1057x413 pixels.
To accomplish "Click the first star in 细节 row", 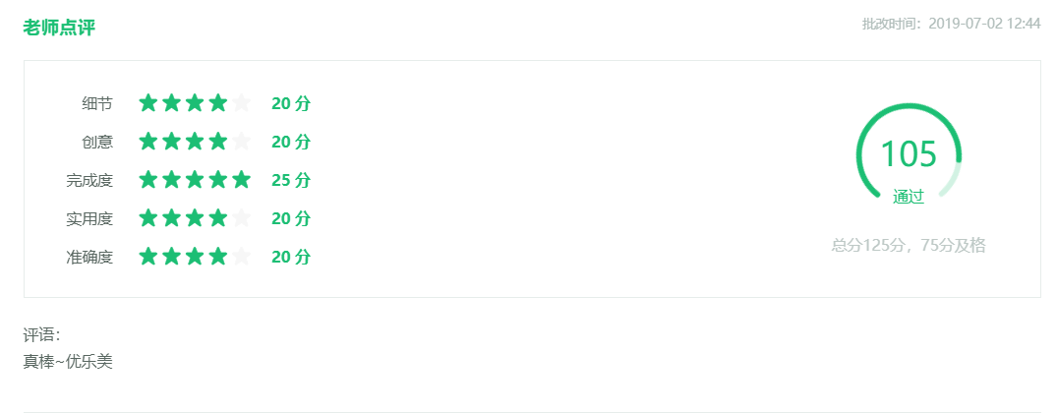I will coord(148,104).
